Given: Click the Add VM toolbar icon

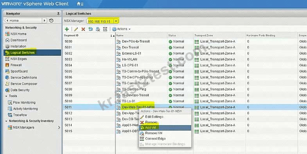Looking at the screenshot, I should [x=91, y=29].
